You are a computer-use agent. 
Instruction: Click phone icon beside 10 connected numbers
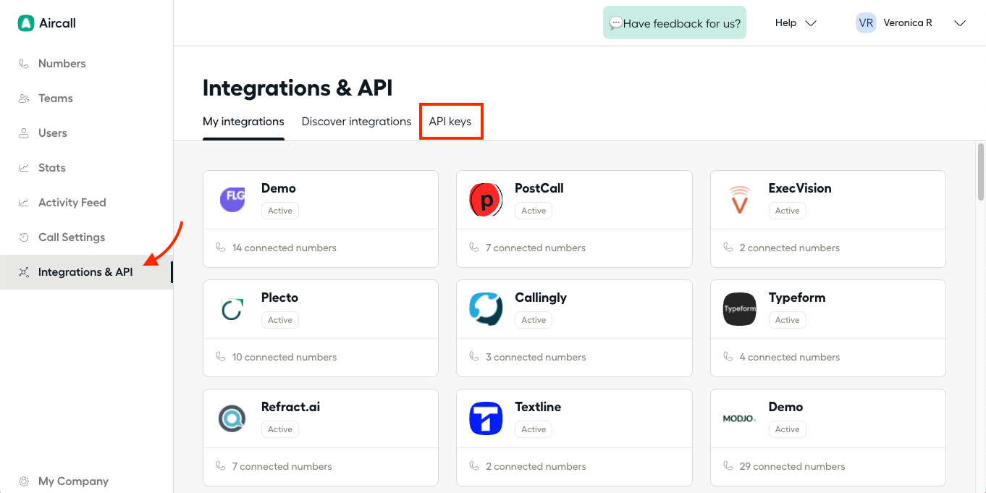pyautogui.click(x=221, y=357)
